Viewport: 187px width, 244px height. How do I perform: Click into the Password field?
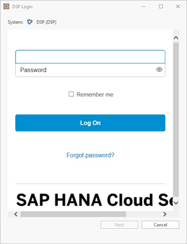[90, 70]
